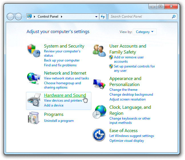Click the Add a device link
185x160 pixels.
click(54, 105)
